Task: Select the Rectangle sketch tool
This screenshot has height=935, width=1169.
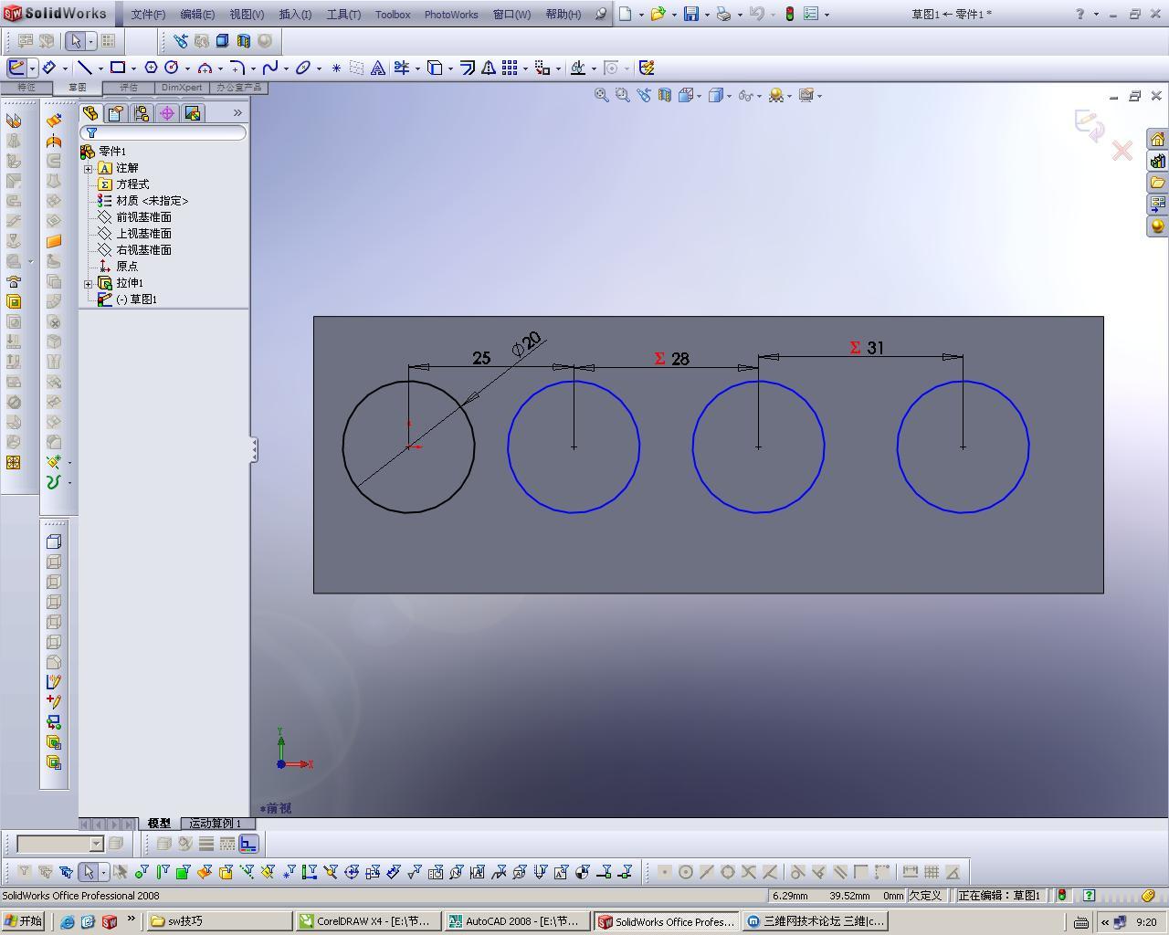Action: (x=118, y=68)
